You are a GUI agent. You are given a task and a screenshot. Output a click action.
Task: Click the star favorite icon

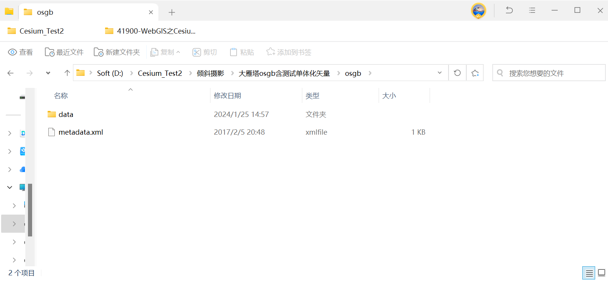click(x=475, y=73)
